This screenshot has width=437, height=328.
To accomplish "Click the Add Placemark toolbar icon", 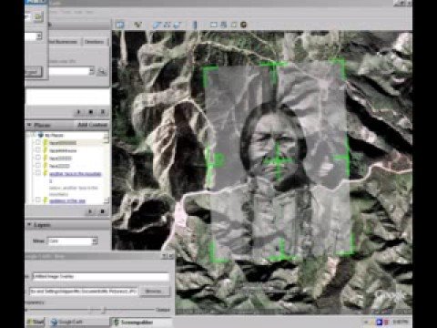I will click(x=138, y=25).
